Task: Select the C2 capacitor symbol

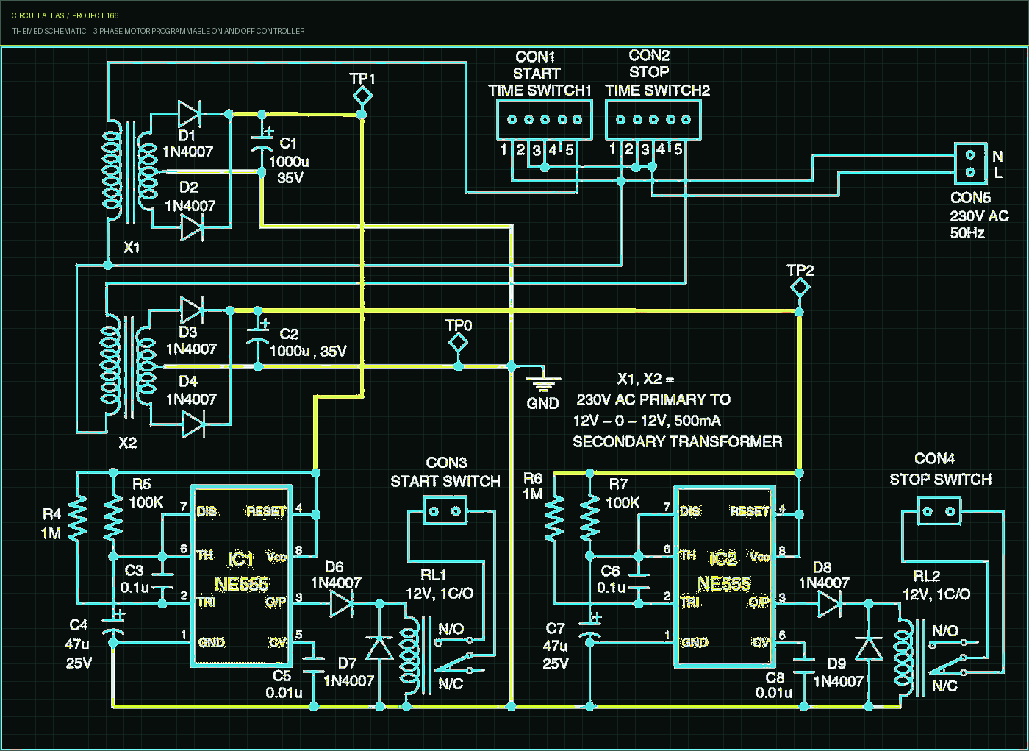Action: pos(258,335)
